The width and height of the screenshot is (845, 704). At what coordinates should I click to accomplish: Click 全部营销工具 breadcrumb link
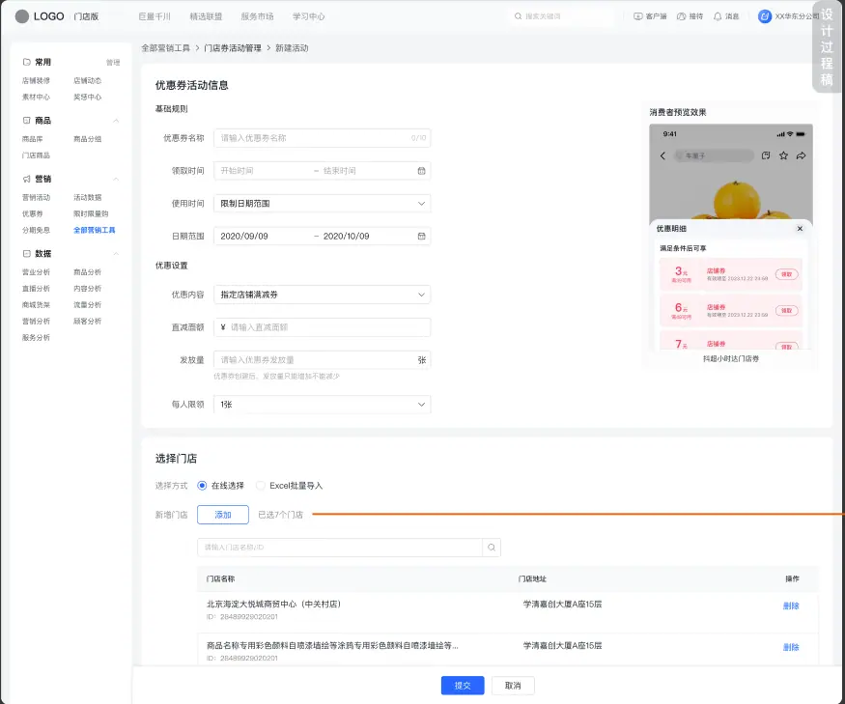(165, 48)
